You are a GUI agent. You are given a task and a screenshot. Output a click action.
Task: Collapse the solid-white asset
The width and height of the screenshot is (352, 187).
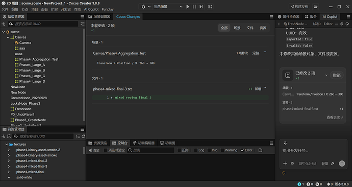pyautogui.click(x=9, y=177)
